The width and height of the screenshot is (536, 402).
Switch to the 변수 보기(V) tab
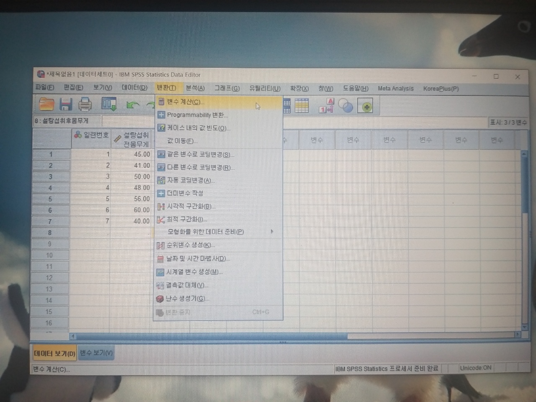96,353
